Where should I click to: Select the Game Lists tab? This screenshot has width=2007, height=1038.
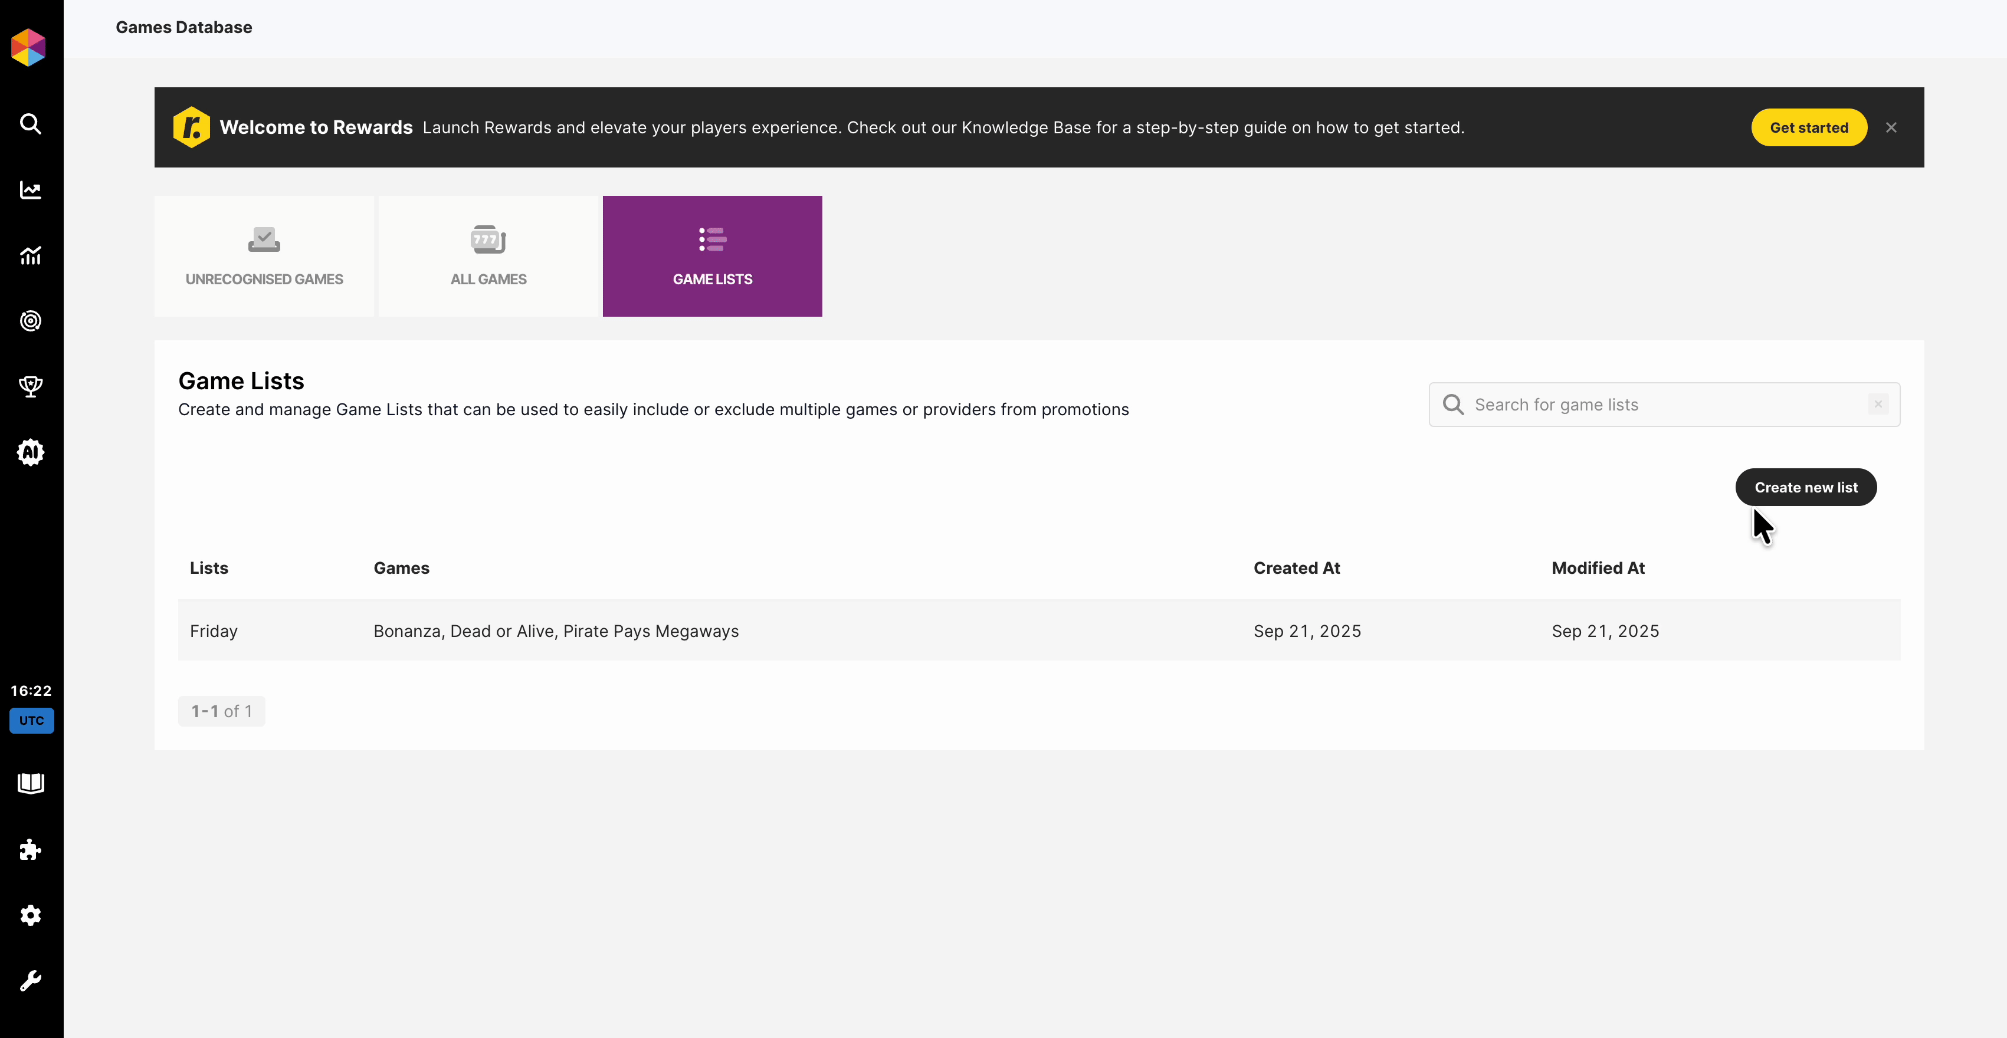[x=712, y=256]
